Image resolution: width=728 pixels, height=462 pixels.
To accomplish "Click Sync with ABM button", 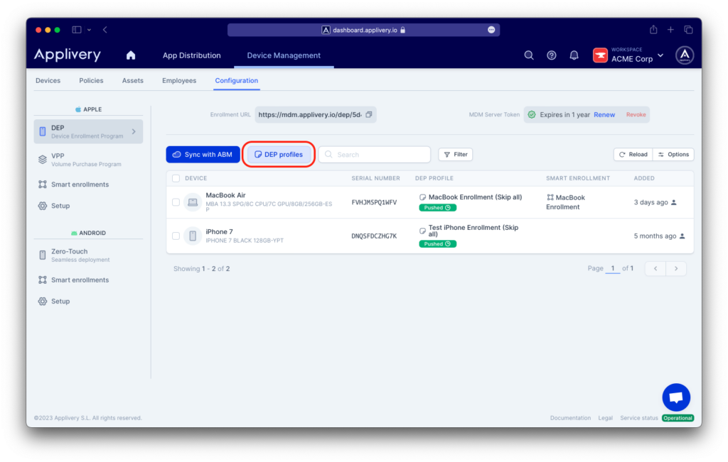I will coord(203,154).
